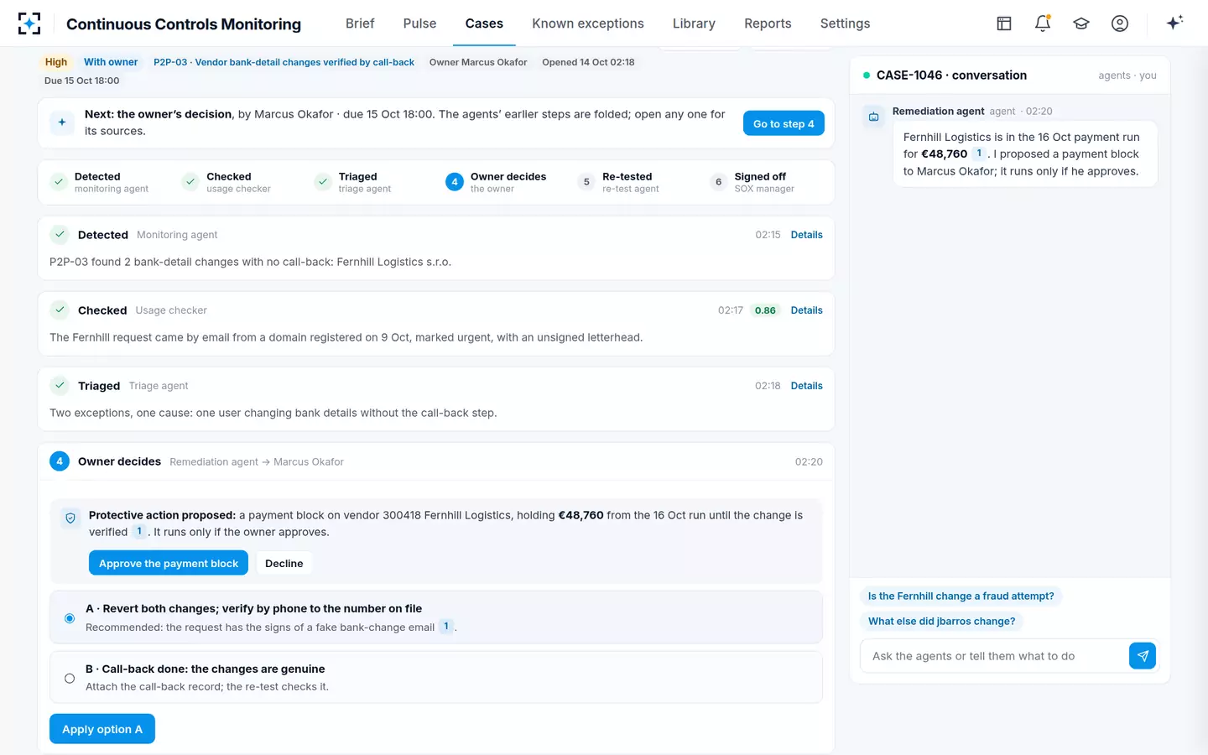
Task: Click the 'With owner' status badge
Action: 111,62
